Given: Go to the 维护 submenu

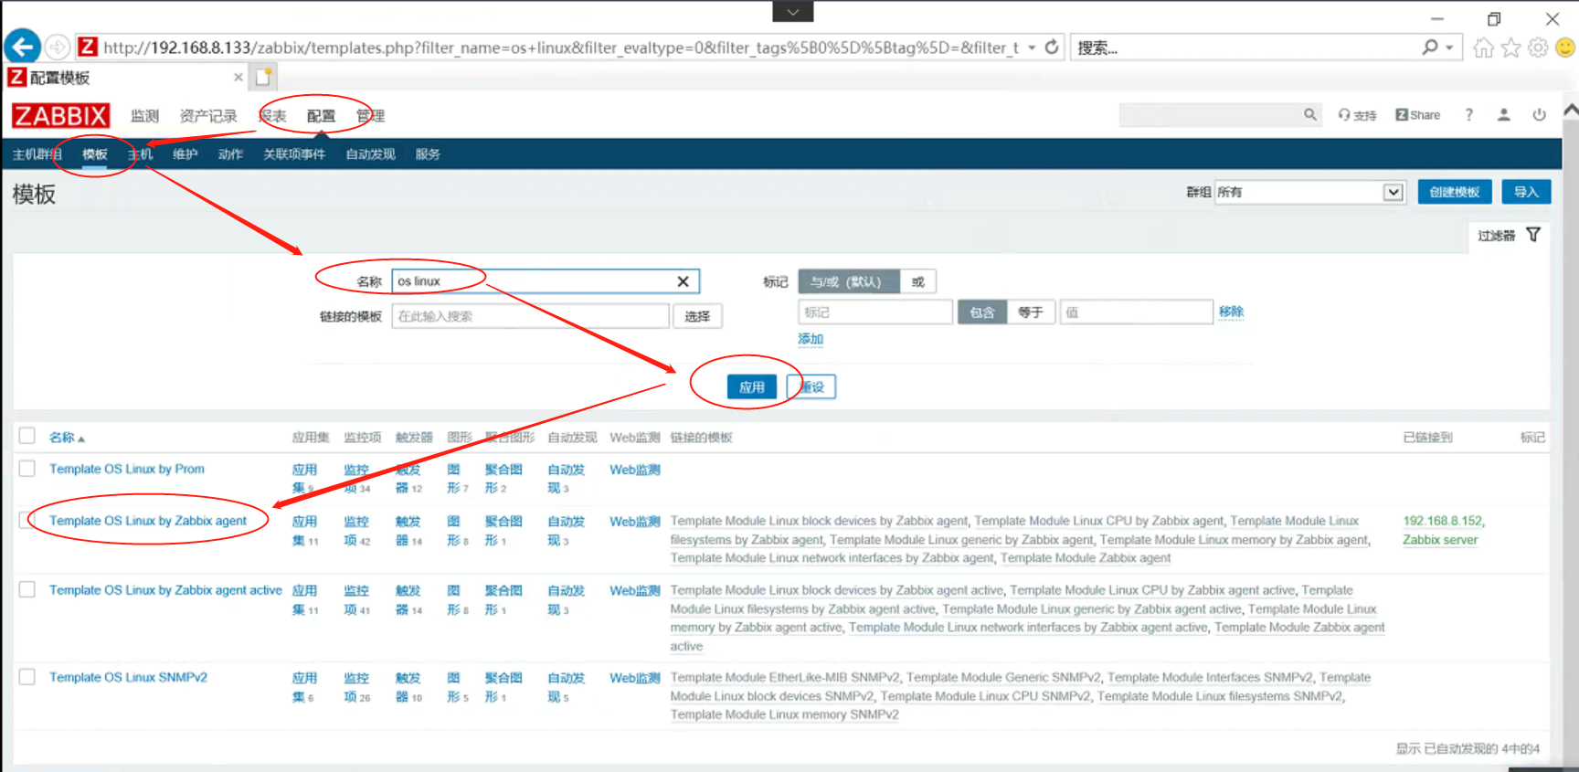Looking at the screenshot, I should [x=185, y=154].
